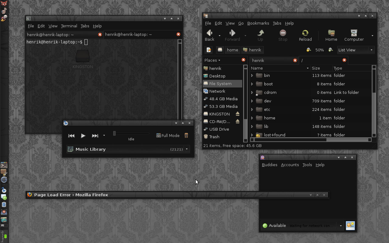This screenshot has width=389, height=243.
Task: Click the red fox icon in left dock
Action: [x=4, y=4]
